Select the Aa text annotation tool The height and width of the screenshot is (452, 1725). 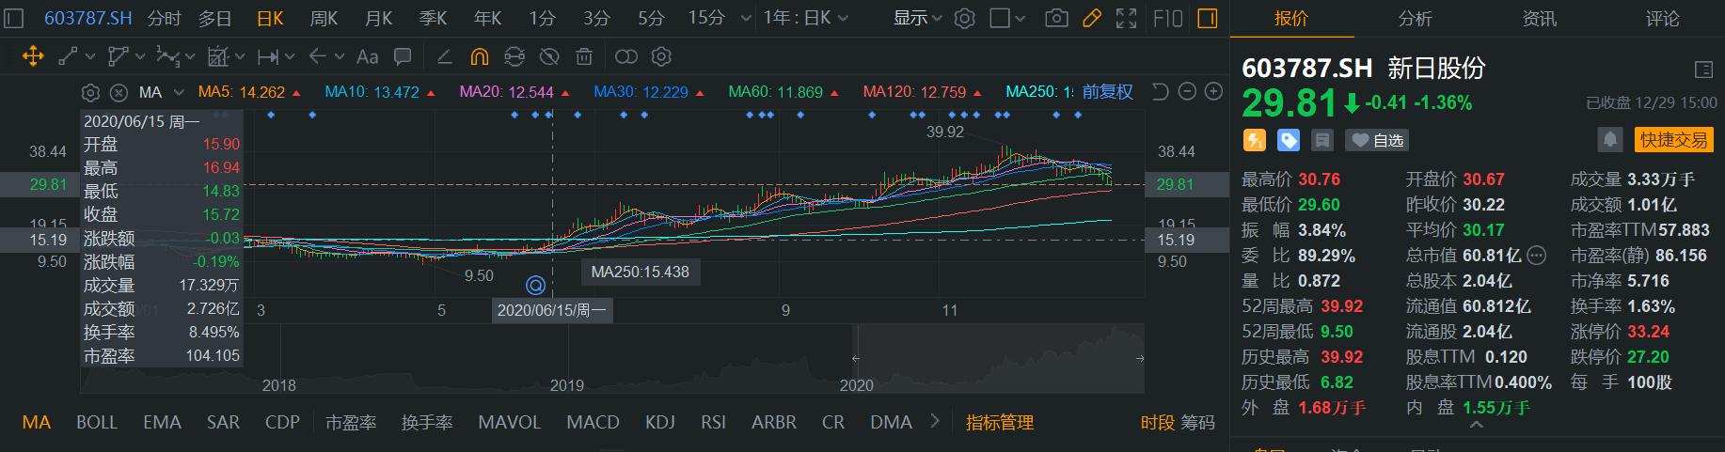tap(368, 57)
